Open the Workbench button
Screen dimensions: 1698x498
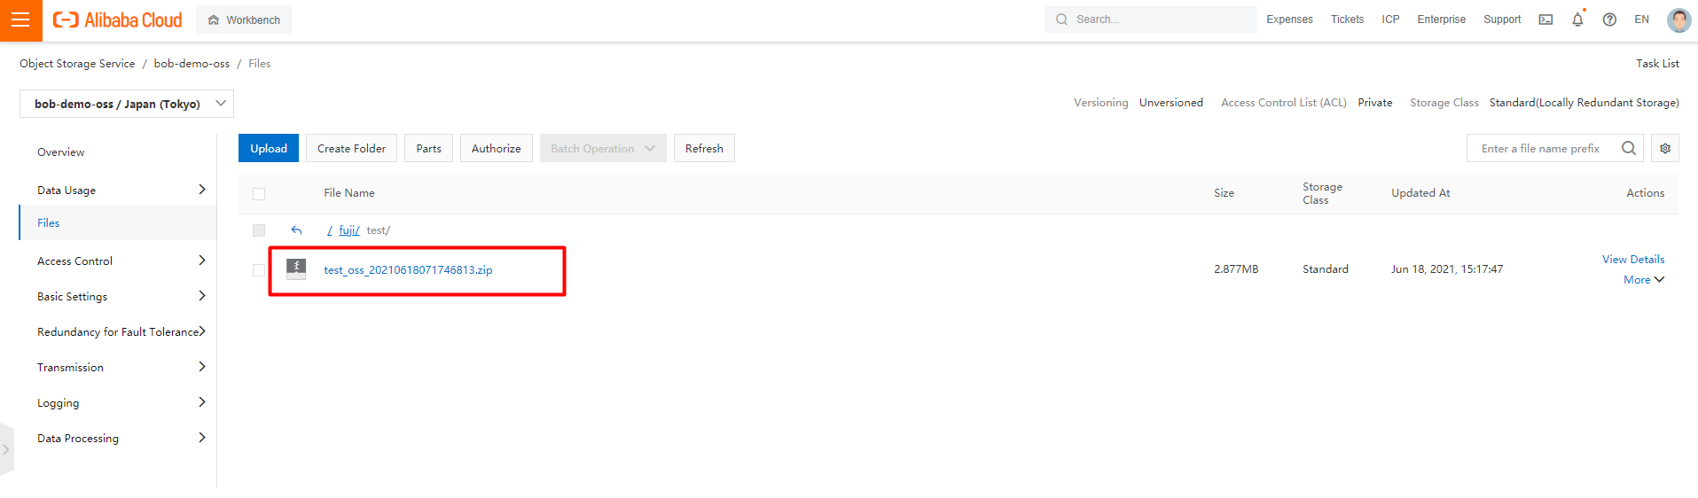(244, 19)
